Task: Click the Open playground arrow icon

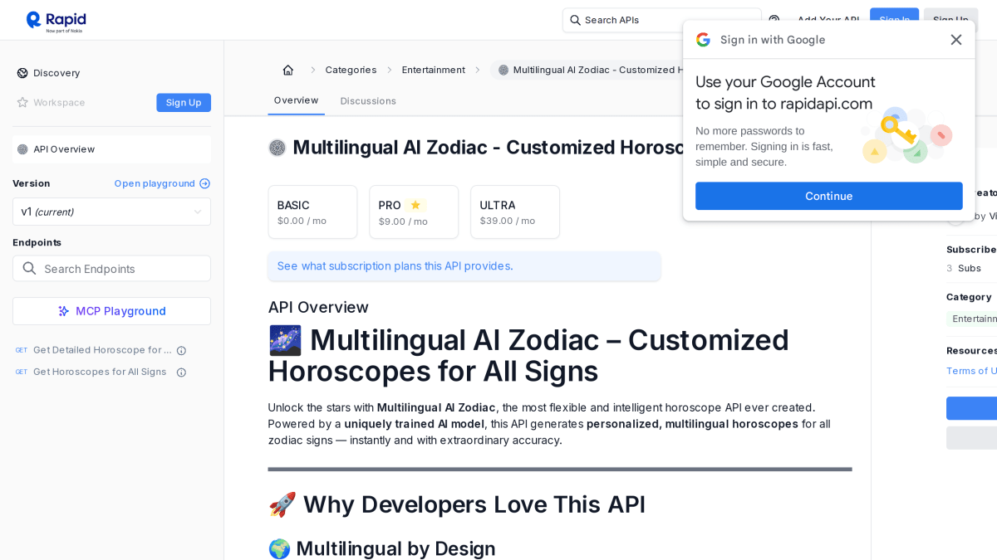Action: [204, 183]
